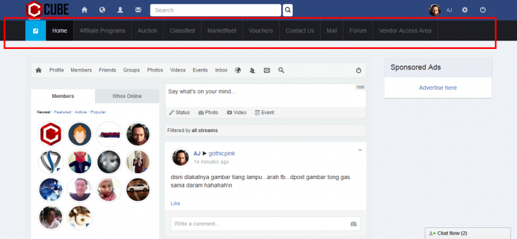Like AJ's post
The height and width of the screenshot is (239, 517).
[175, 204]
